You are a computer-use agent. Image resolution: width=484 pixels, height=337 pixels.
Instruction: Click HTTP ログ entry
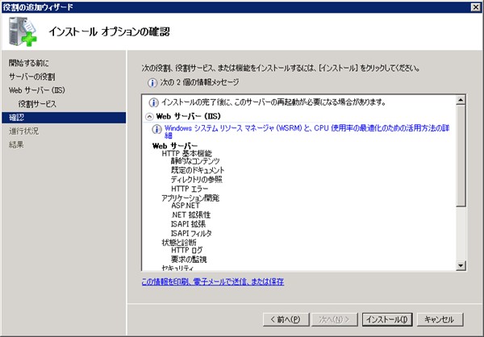(x=187, y=250)
